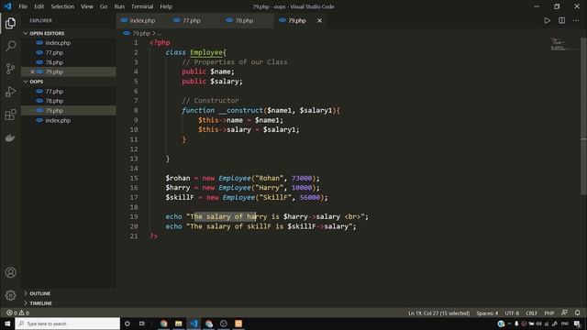Click the Ln 19, Col 27 status entry
This screenshot has width=587, height=330.
pyautogui.click(x=438, y=313)
